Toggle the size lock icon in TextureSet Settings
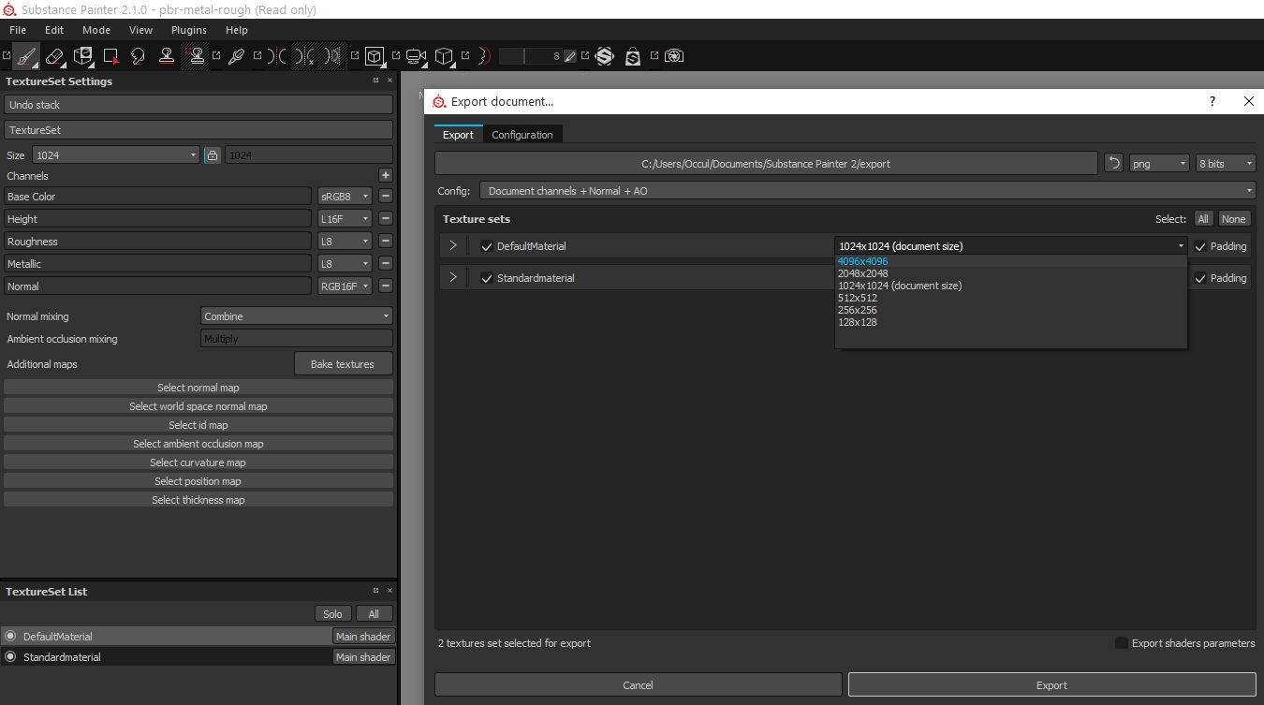The image size is (1264, 705). click(x=213, y=155)
